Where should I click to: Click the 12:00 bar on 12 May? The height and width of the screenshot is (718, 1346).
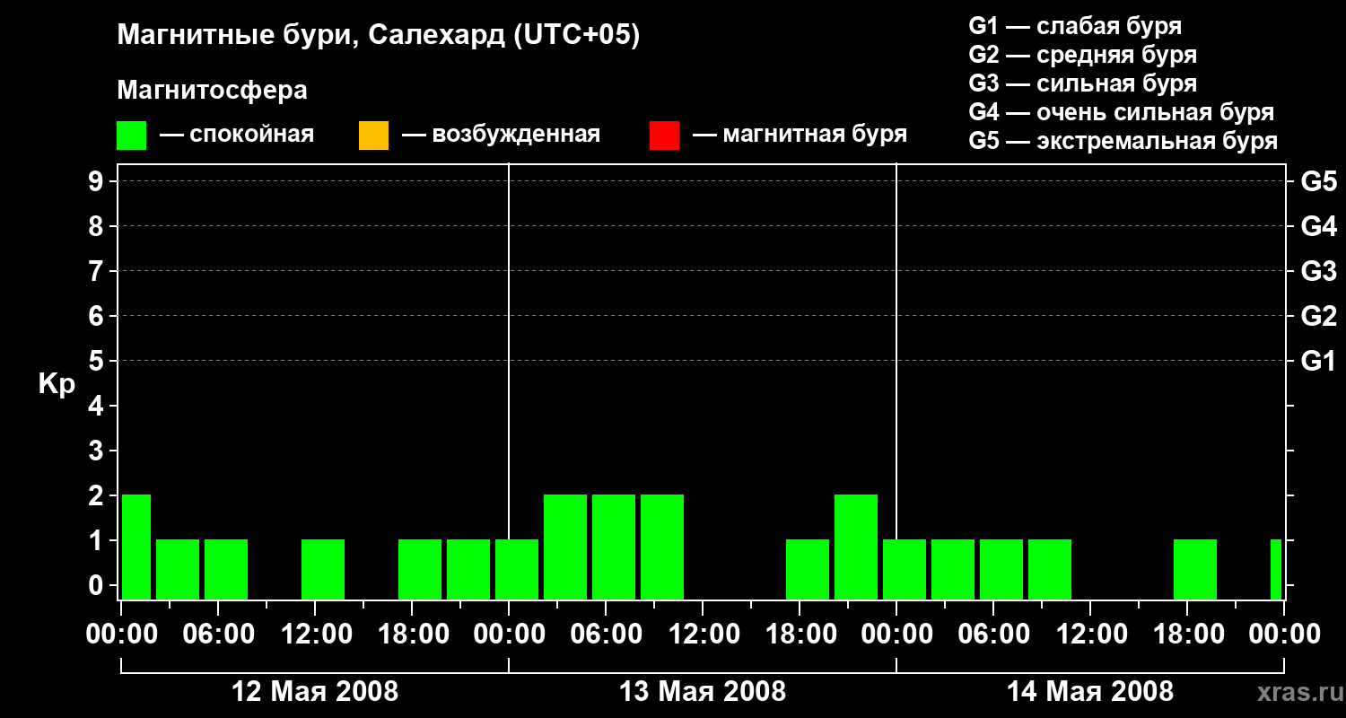[323, 569]
